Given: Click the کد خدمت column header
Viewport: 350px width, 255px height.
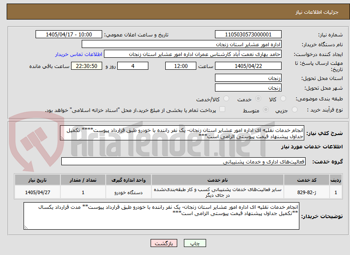Looking at the screenshot, I should click(306, 180).
